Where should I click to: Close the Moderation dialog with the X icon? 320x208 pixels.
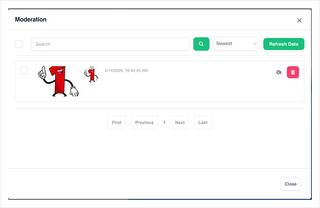click(299, 20)
